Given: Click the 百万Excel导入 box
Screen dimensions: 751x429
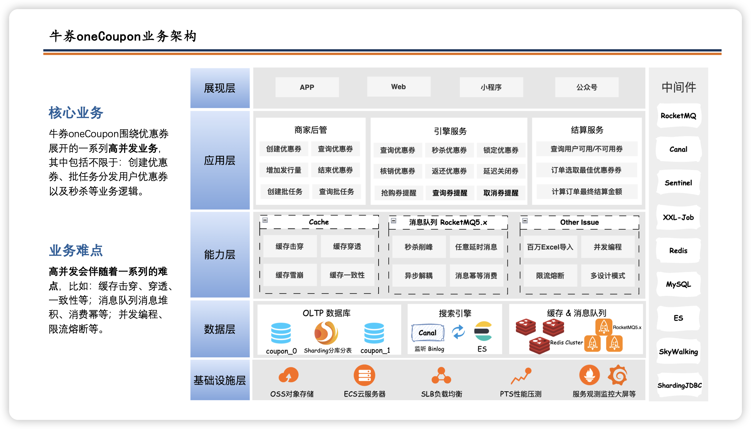Looking at the screenshot, I should 550,247.
